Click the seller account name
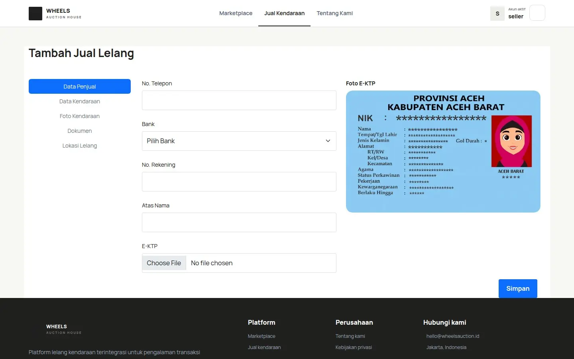Screen dimensions: 574x359 click(516, 16)
